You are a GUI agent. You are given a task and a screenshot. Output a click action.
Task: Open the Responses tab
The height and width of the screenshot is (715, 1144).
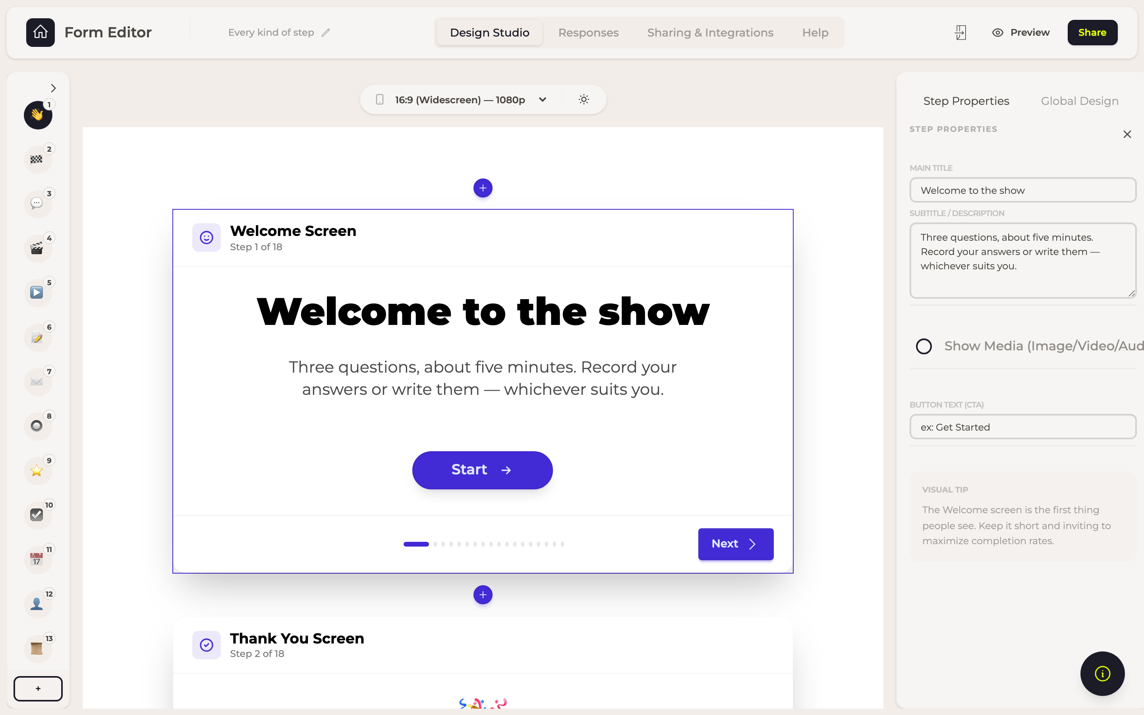tap(588, 33)
